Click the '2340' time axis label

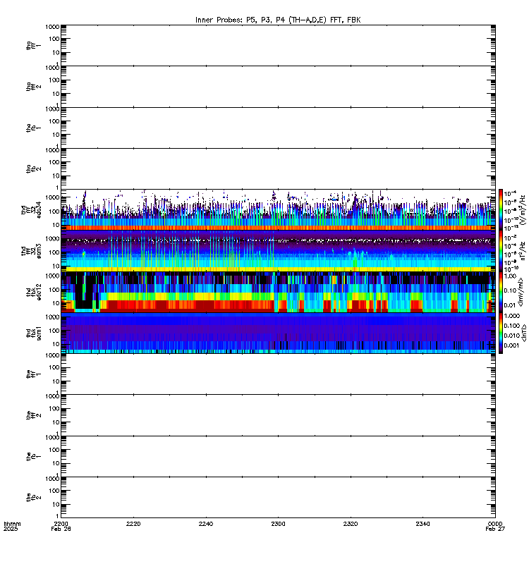pyautogui.click(x=422, y=524)
